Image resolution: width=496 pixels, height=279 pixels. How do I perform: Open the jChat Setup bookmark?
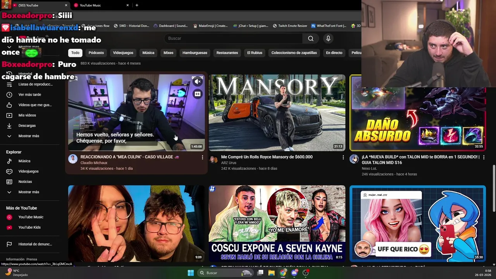(251, 26)
